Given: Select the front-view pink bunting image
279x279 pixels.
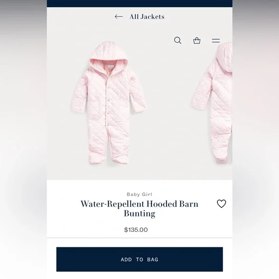Looking at the screenshot, I should tap(109, 103).
